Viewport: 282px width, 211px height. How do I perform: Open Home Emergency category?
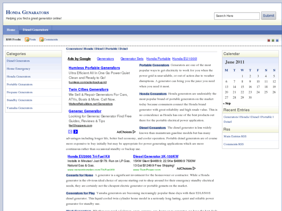[x=18, y=69]
